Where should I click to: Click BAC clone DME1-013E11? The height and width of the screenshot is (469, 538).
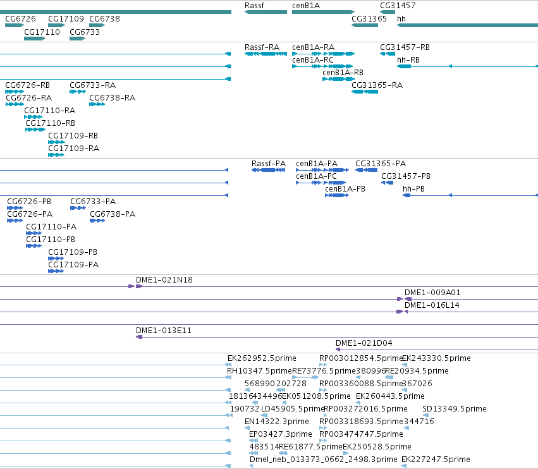[337, 337]
